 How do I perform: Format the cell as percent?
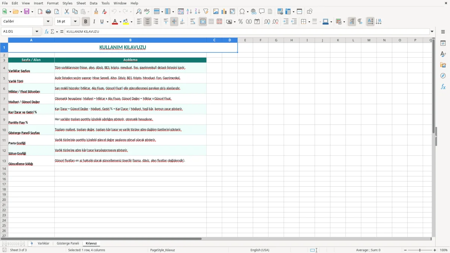tap(240, 22)
